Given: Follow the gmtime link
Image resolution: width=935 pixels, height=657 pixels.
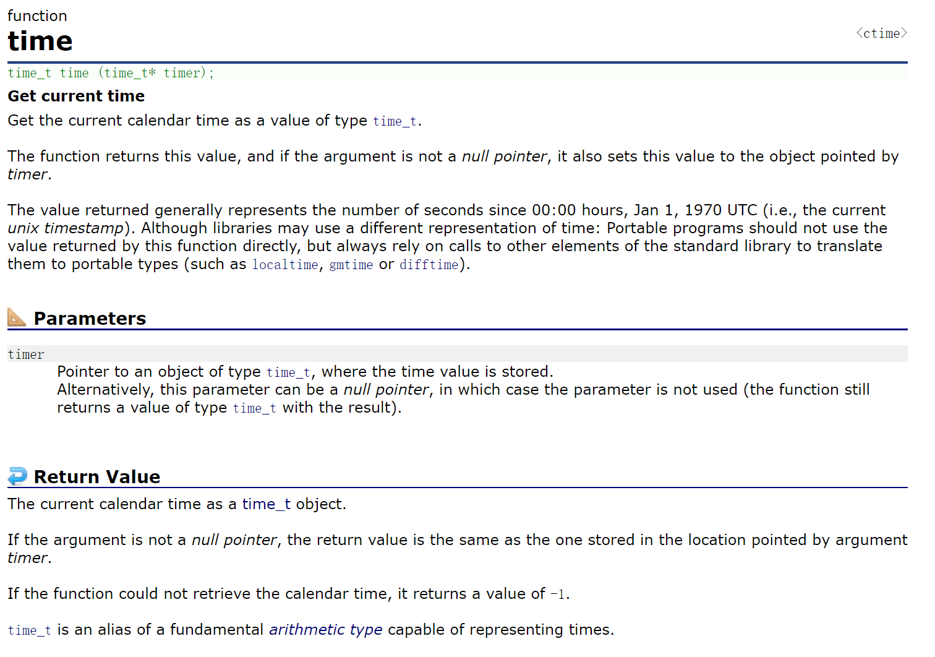Looking at the screenshot, I should [351, 265].
